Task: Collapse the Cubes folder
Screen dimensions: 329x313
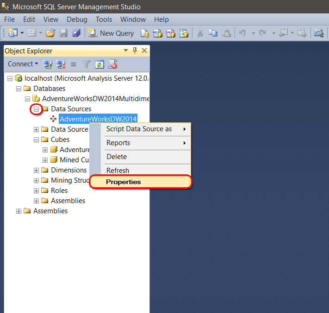Action: [36, 140]
